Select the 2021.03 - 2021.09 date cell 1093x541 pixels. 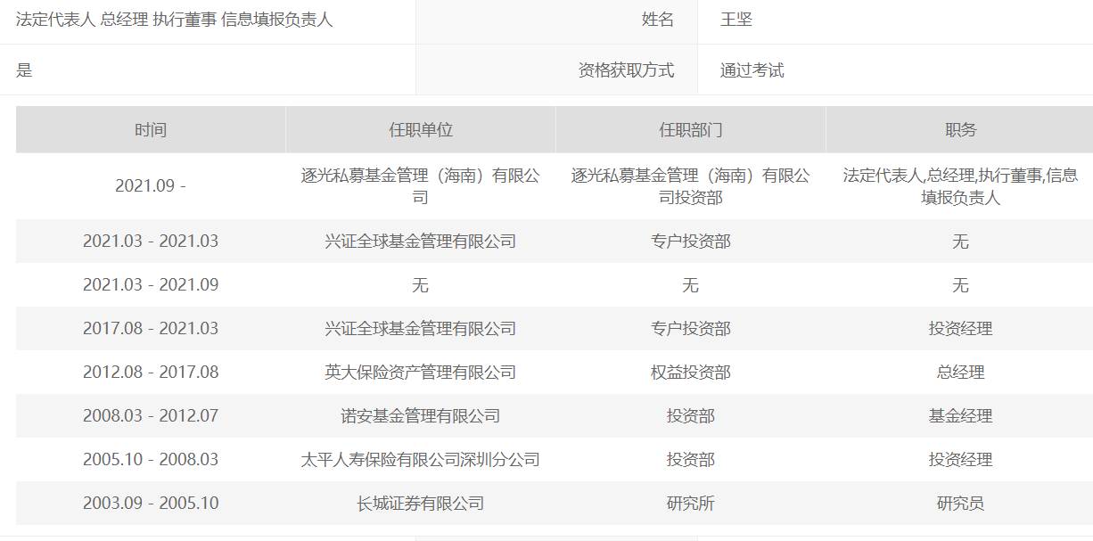[151, 285]
